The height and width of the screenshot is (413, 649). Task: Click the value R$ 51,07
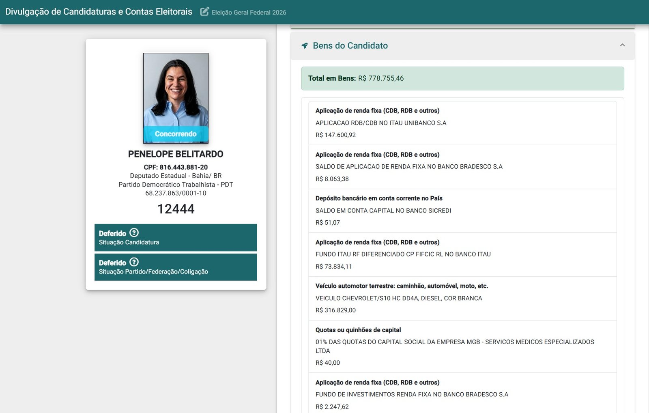coord(328,223)
